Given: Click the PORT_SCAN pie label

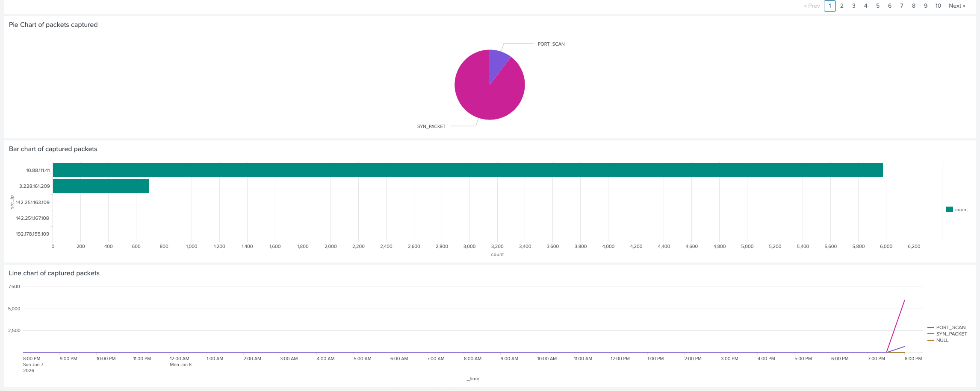Looking at the screenshot, I should (x=551, y=44).
